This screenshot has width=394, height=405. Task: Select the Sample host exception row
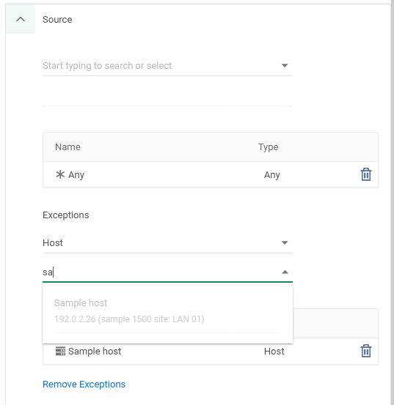(211, 351)
